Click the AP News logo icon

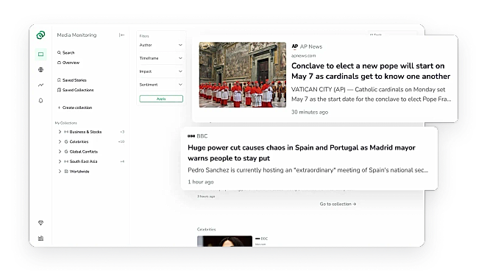295,46
